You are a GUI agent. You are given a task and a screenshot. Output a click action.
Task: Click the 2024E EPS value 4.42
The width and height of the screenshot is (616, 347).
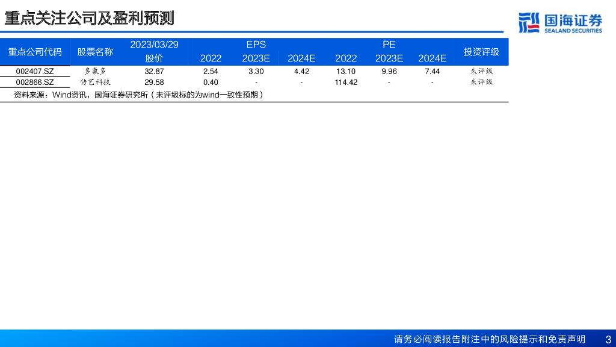pos(301,72)
